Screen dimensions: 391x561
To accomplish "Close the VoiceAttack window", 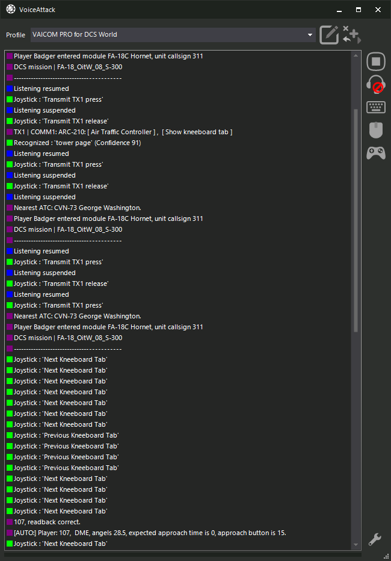I will pos(378,10).
